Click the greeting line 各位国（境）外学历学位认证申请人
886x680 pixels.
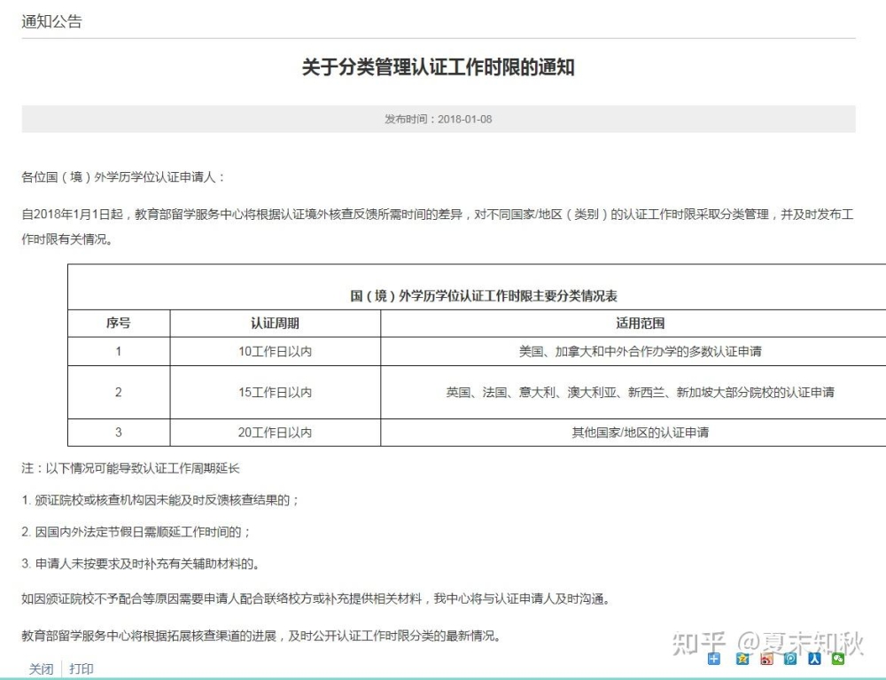pyautogui.click(x=123, y=177)
